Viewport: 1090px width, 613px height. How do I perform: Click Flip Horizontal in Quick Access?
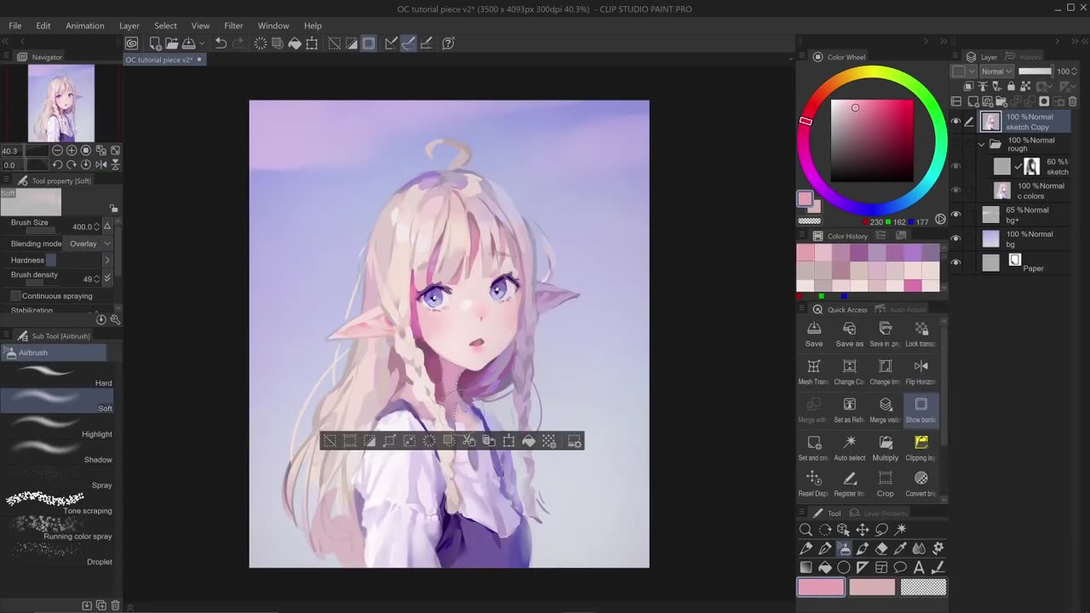point(921,371)
